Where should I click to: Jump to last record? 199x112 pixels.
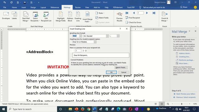click(154, 13)
